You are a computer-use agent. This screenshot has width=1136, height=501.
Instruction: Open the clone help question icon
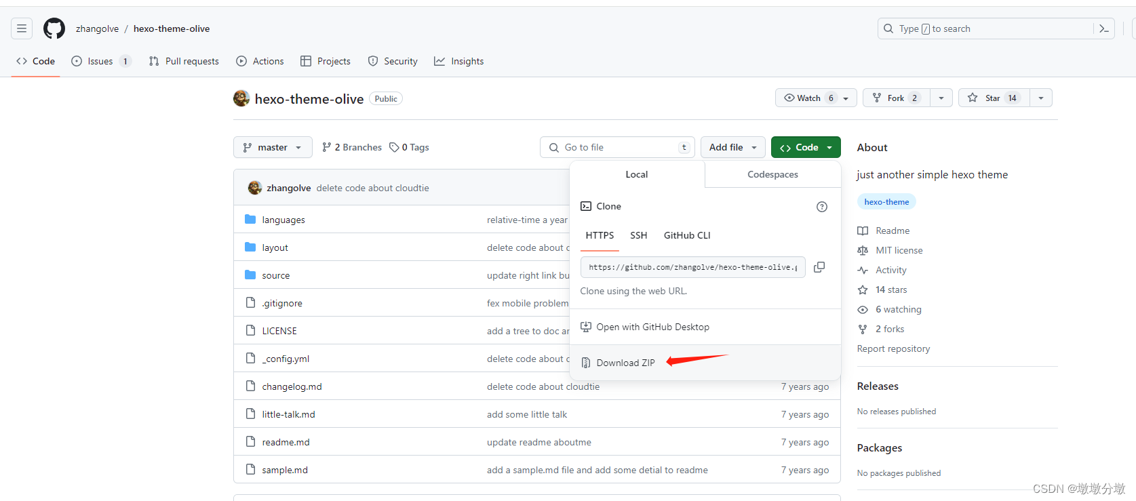pyautogui.click(x=822, y=207)
